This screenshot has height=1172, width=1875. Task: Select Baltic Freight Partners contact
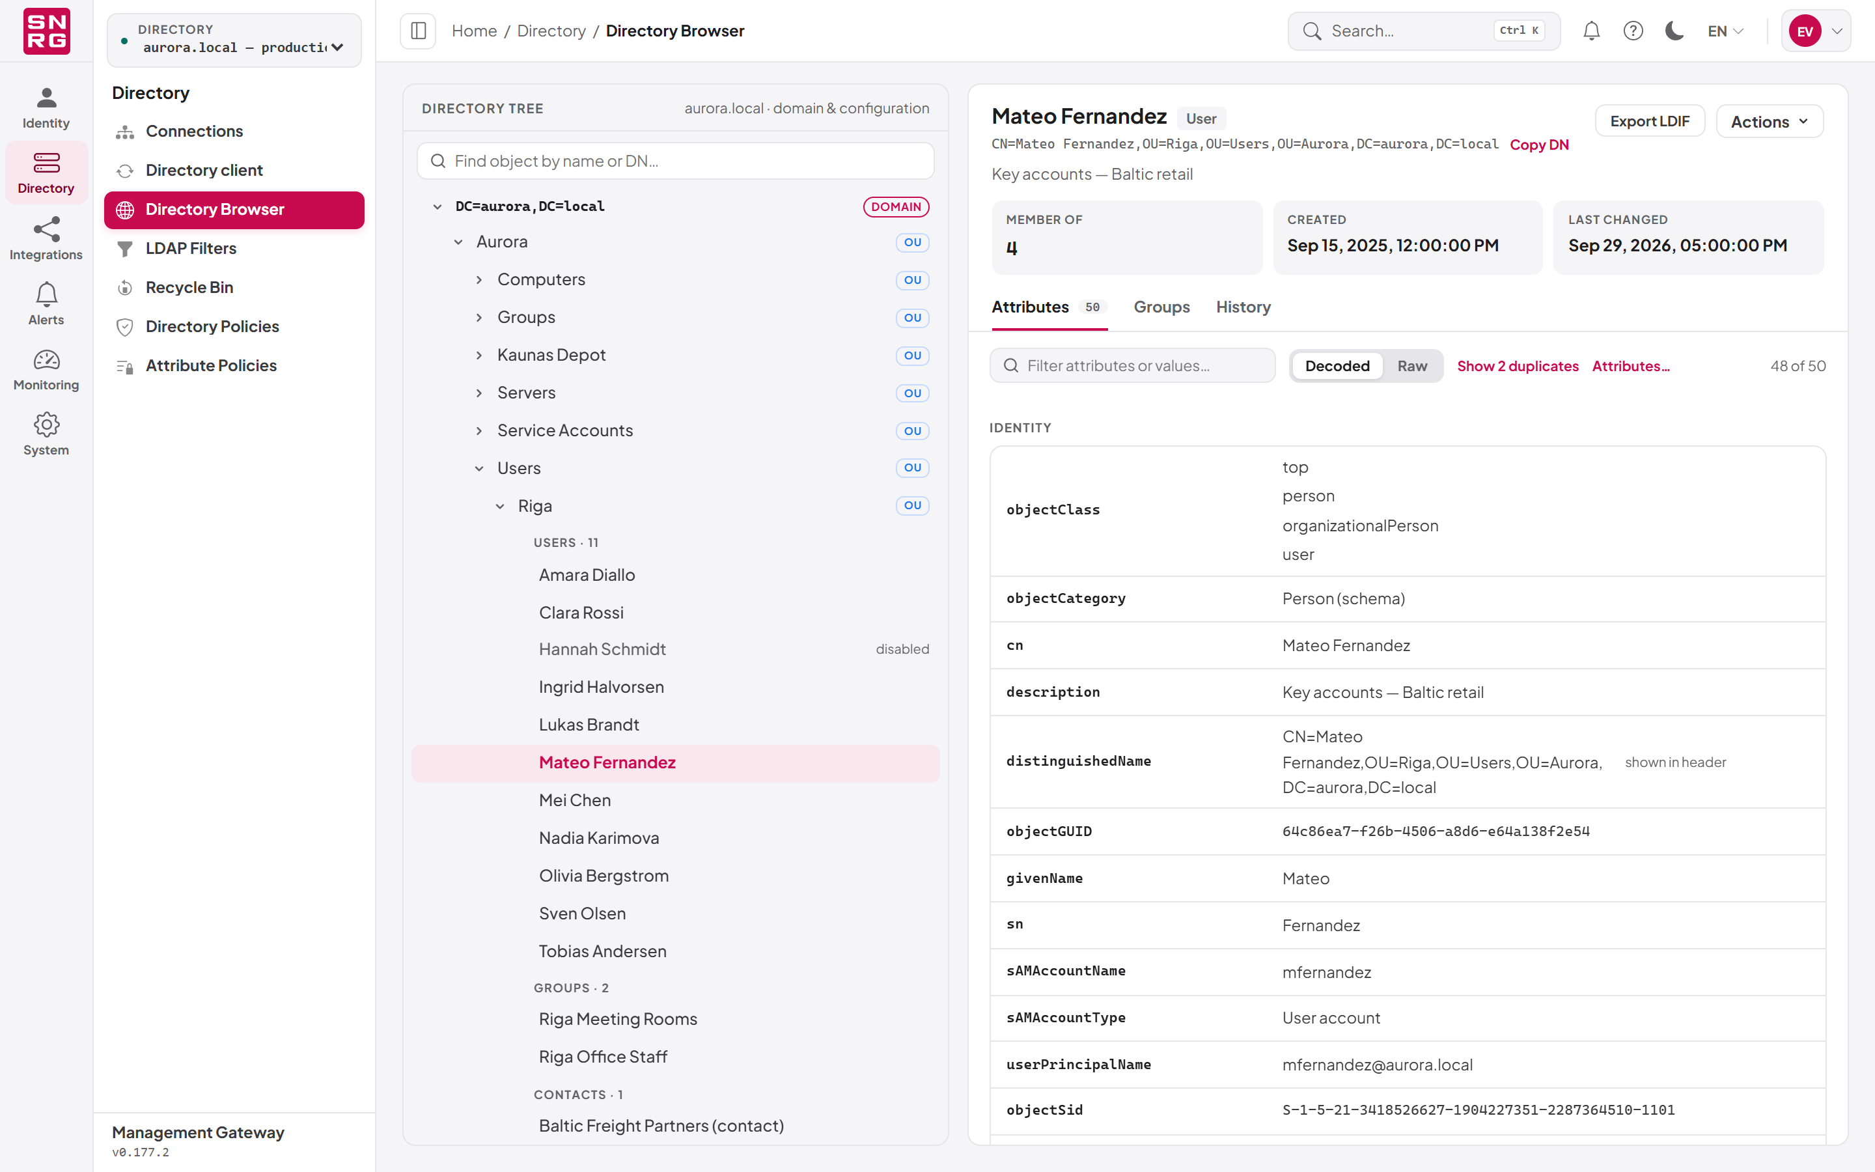(x=676, y=1126)
